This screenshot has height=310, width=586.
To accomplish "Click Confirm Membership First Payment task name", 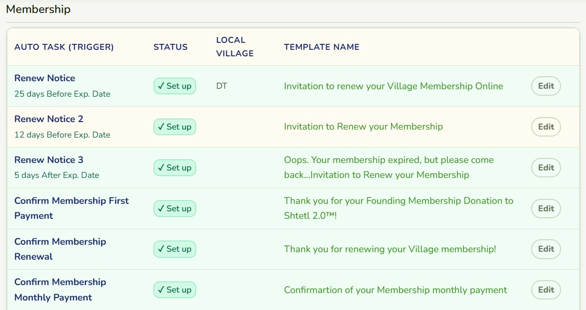I will [x=71, y=208].
